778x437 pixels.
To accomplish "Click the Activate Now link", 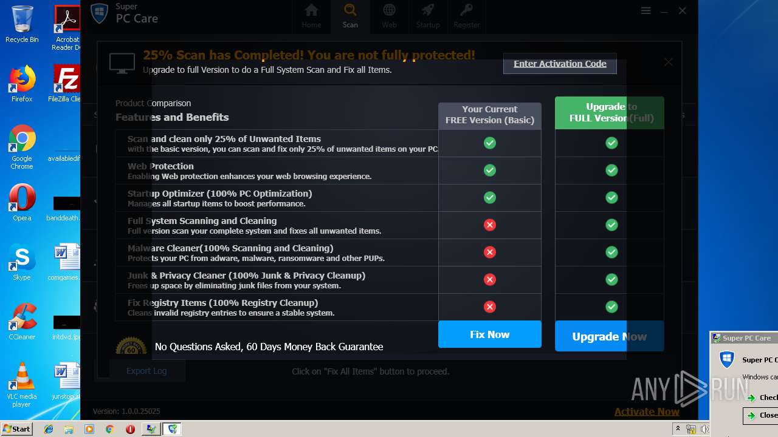I will pyautogui.click(x=647, y=412).
